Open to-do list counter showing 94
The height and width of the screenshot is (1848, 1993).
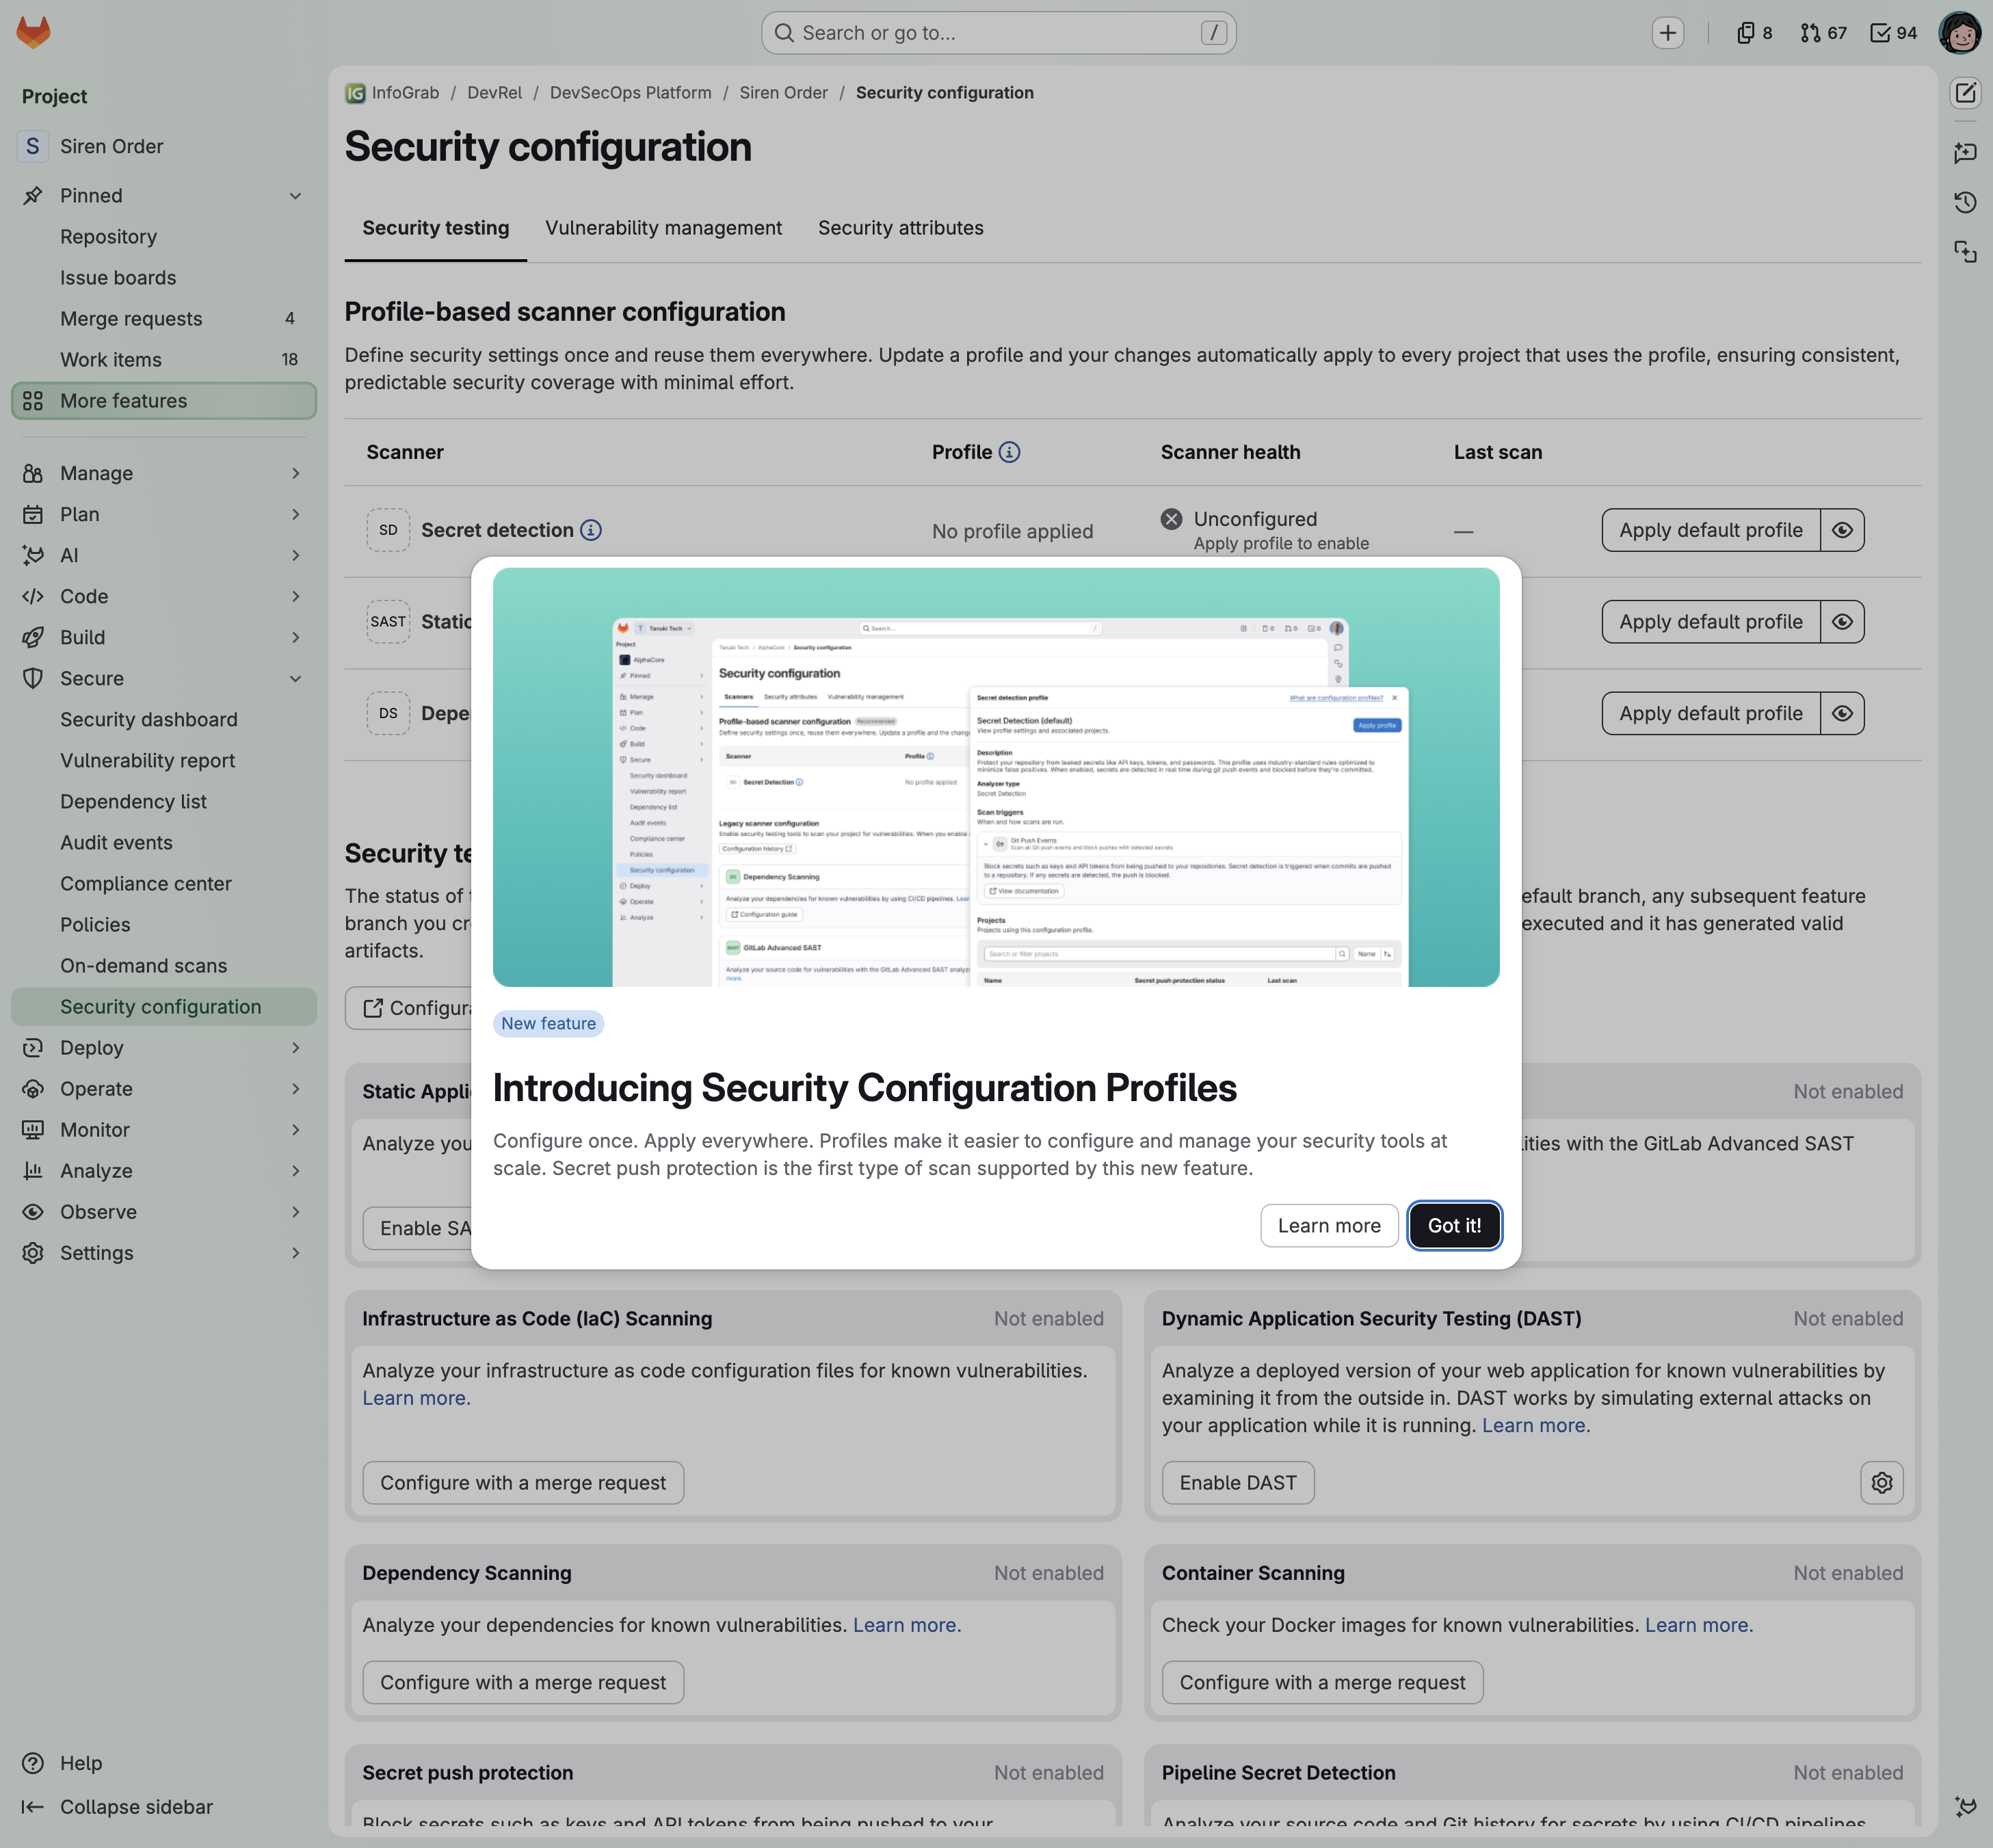coord(1893,33)
